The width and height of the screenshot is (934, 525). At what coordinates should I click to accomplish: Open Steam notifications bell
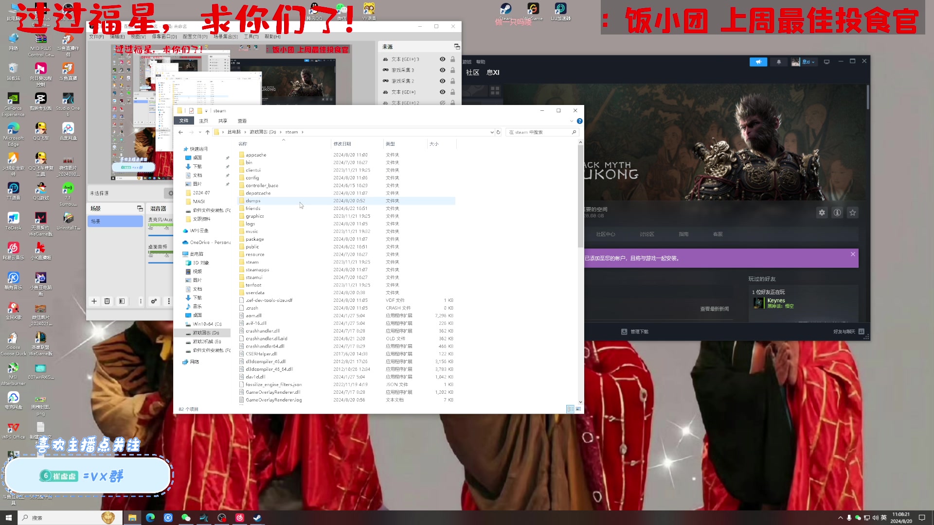click(779, 62)
